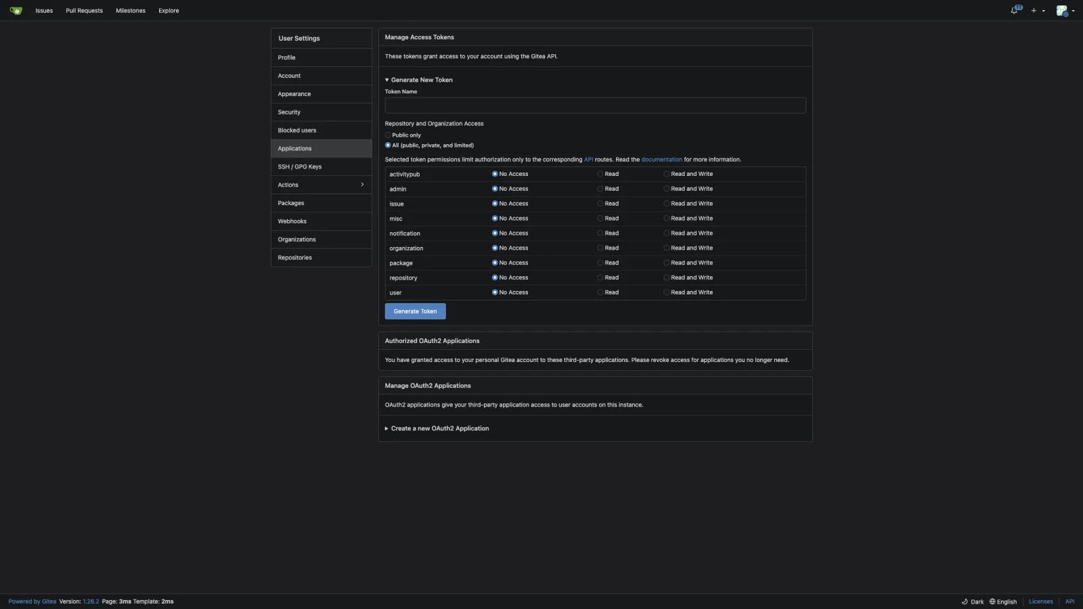Screen dimensions: 1083x609
Task: Go to Account settings
Action: (x=322, y=76)
